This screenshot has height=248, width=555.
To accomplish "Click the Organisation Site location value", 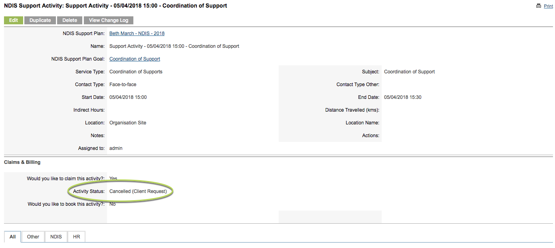I will pyautogui.click(x=128, y=123).
